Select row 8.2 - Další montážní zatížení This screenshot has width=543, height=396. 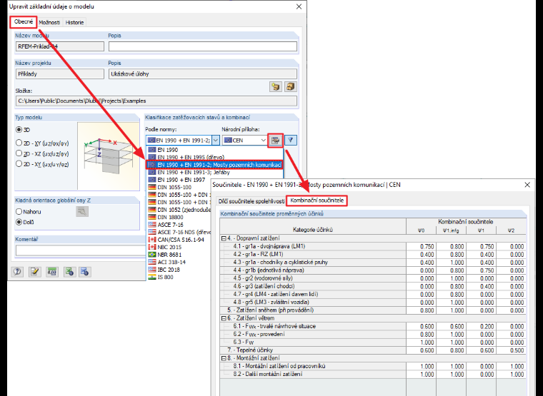(373, 374)
